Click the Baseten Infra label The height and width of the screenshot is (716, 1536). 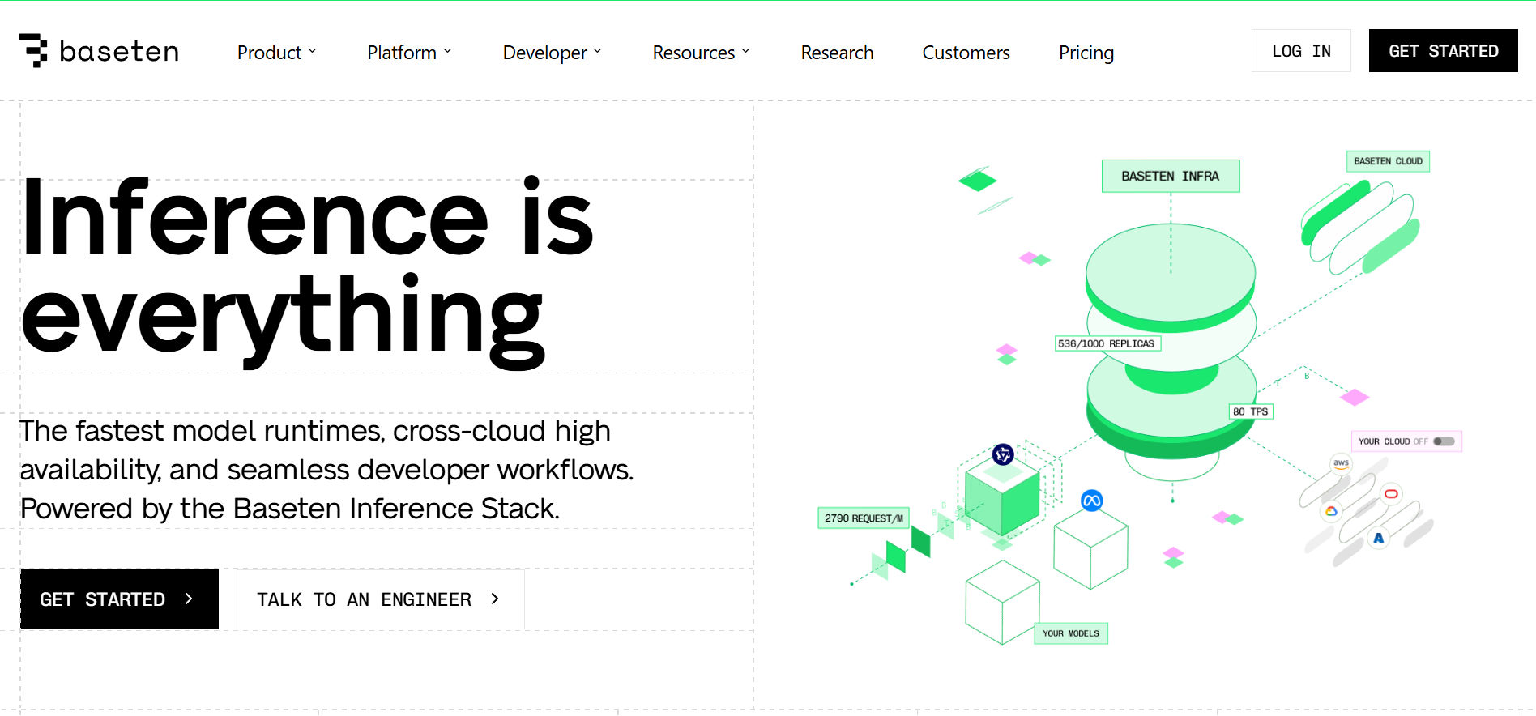click(1170, 176)
